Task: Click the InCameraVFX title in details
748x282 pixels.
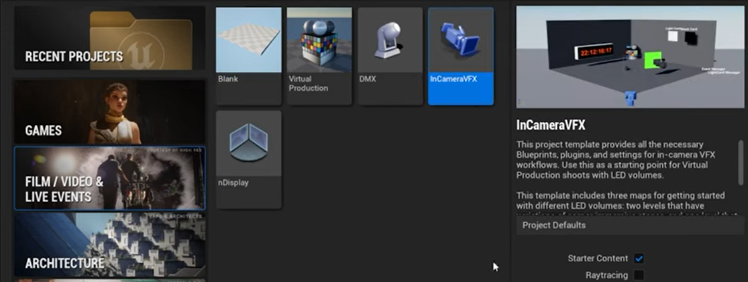Action: point(551,126)
